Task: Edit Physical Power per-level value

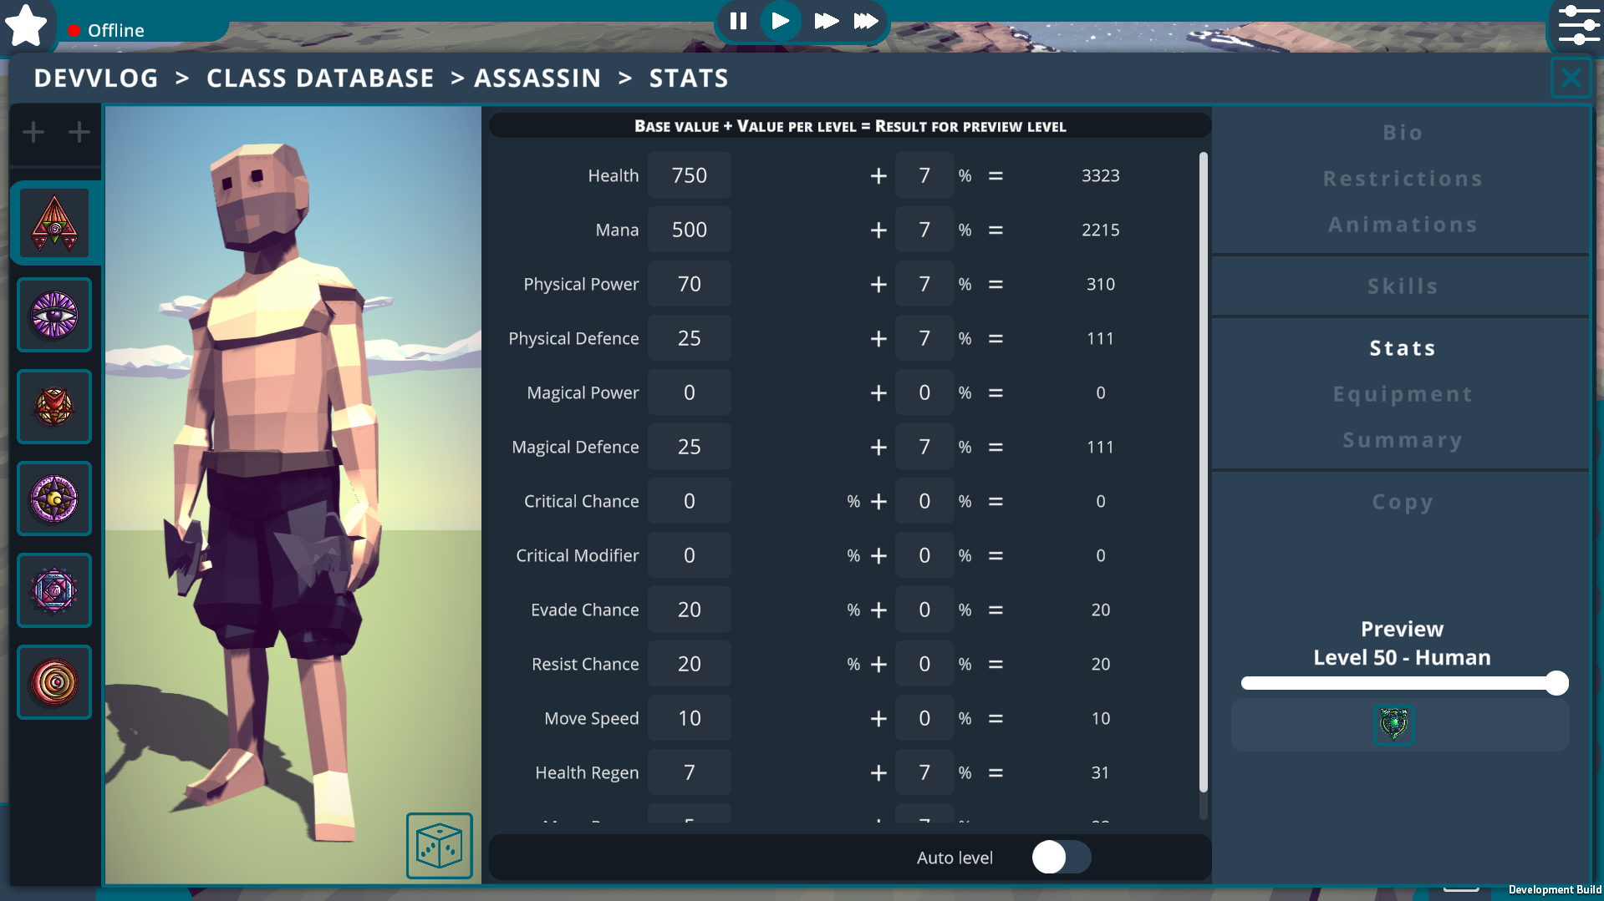Action: tap(924, 284)
